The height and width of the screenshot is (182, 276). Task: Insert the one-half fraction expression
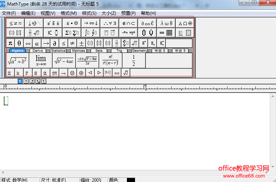pyautogui.click(x=134, y=60)
